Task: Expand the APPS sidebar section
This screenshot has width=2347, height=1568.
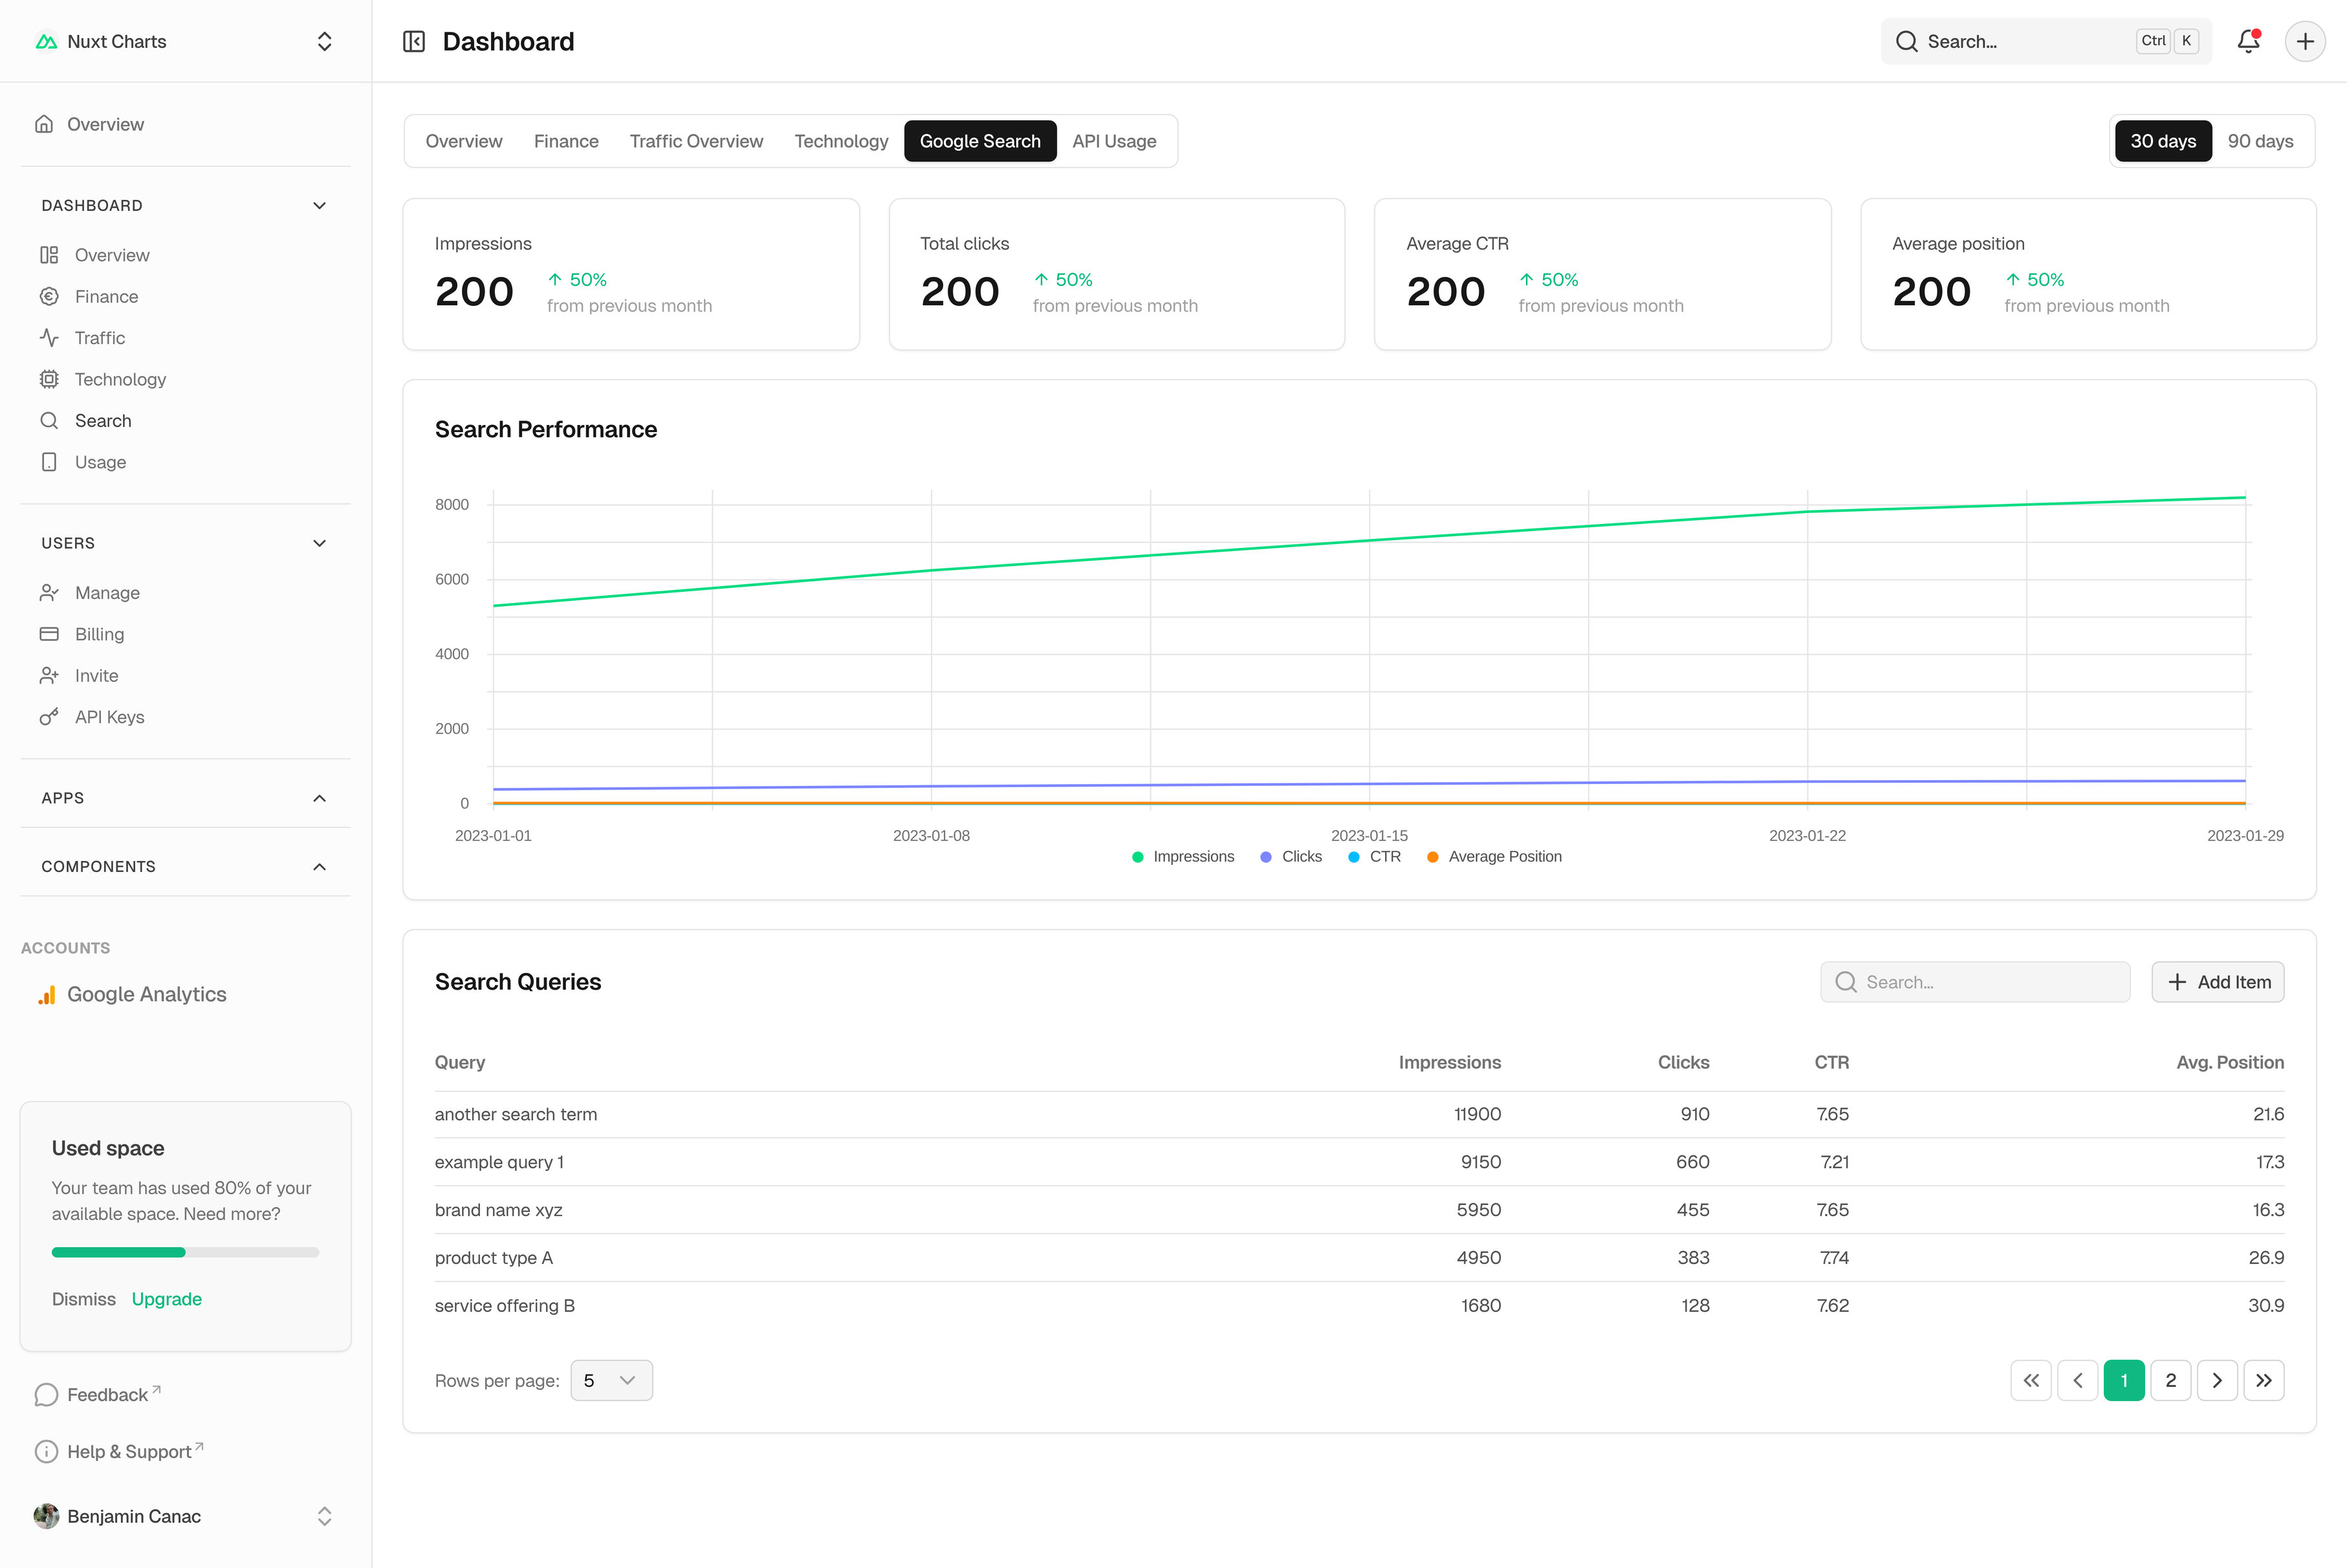Action: (319, 798)
